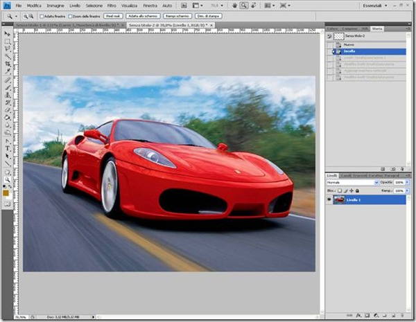Select the Pen tool
The height and width of the screenshot is (322, 416).
pos(7,141)
